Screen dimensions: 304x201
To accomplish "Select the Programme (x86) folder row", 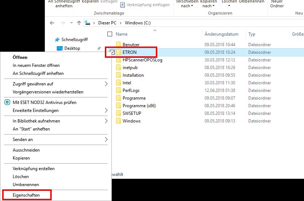I will pos(139,106).
